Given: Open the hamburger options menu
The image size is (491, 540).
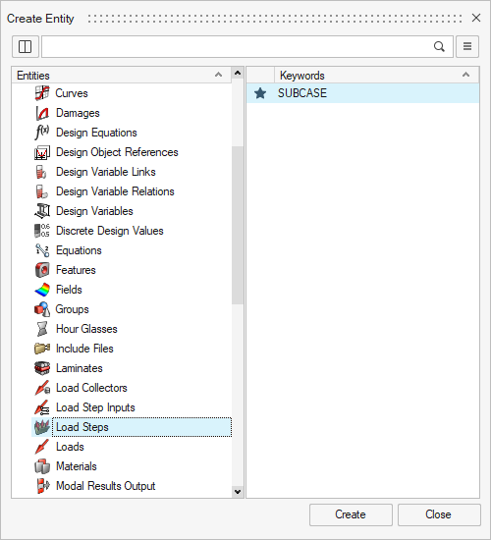Looking at the screenshot, I should point(467,46).
